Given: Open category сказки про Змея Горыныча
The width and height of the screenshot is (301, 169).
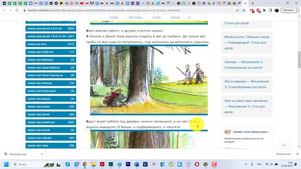Looking at the screenshot, I should (51, 75).
